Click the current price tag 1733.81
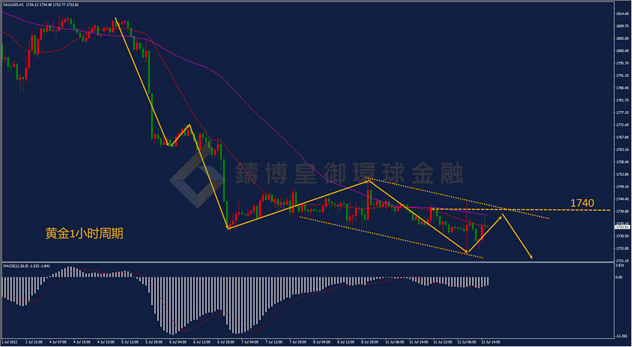 pyautogui.click(x=621, y=227)
